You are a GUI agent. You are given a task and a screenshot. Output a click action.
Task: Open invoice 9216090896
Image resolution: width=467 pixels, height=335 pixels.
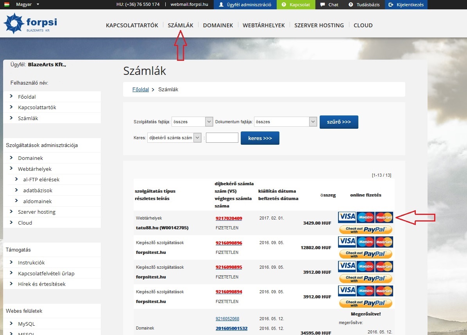pos(229,243)
